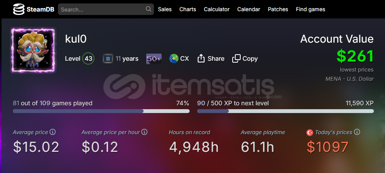Click the games played progress bar
This screenshot has width=385, height=173.
(101, 111)
